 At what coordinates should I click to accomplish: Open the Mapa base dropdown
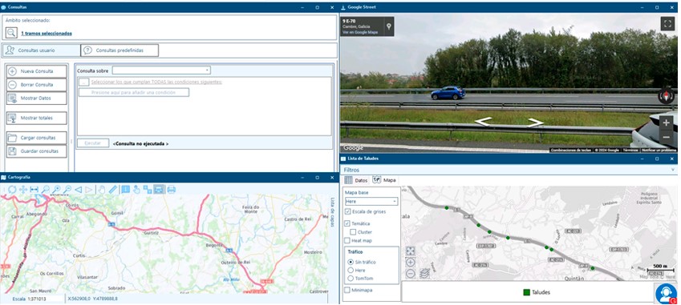[x=371, y=202]
